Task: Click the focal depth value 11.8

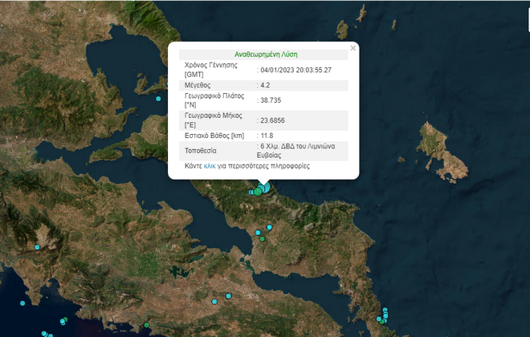Action: click(267, 136)
